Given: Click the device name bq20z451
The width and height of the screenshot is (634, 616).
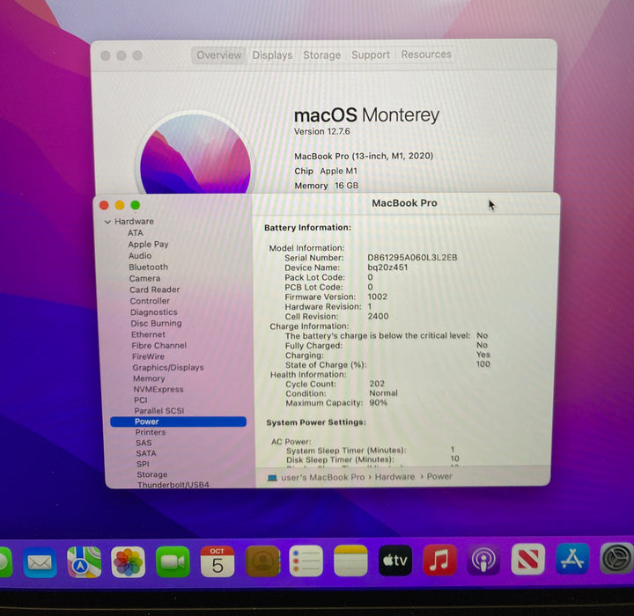Looking at the screenshot, I should (x=387, y=268).
